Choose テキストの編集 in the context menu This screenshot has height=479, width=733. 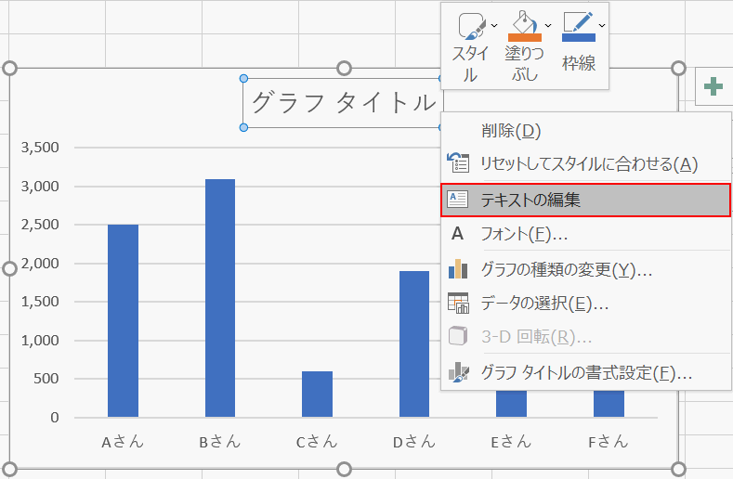click(585, 200)
